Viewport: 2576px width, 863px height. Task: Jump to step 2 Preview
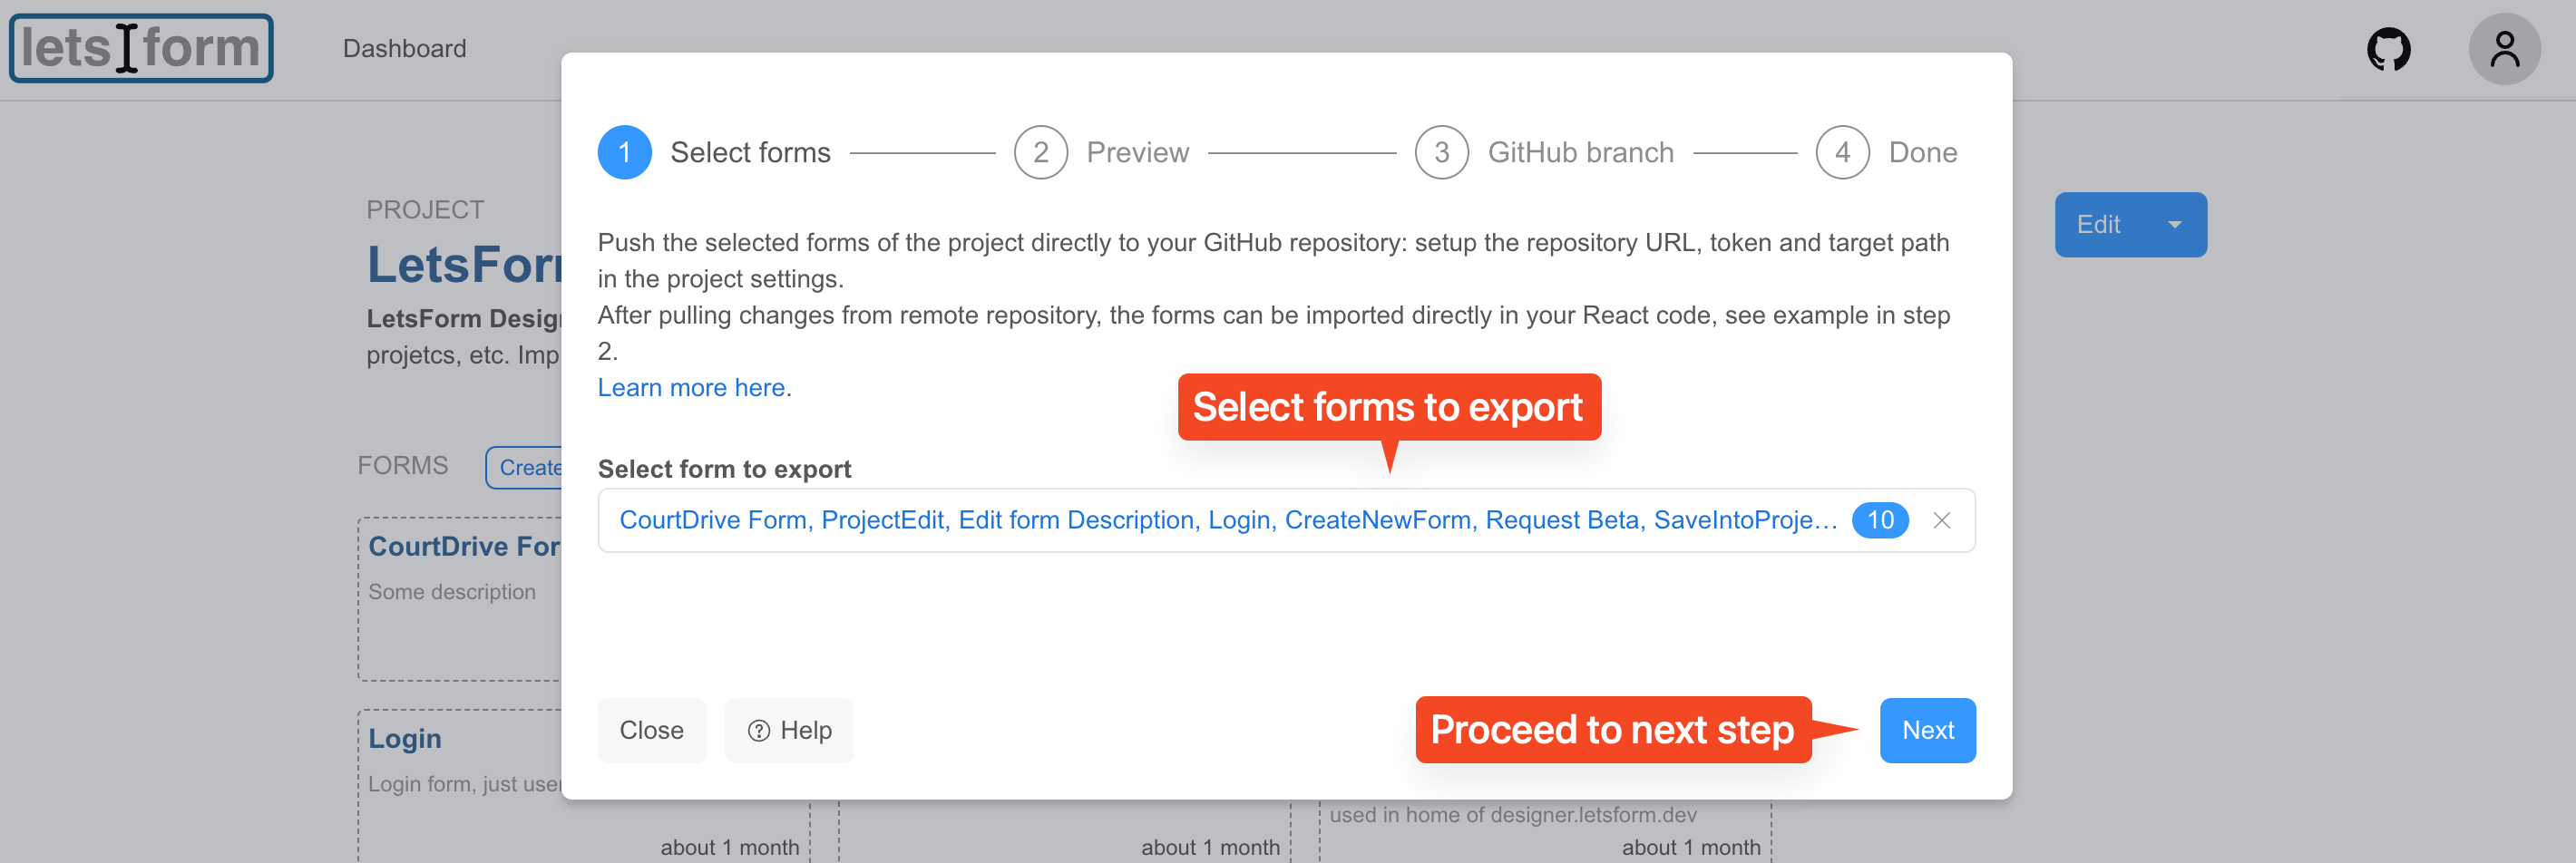[1101, 153]
